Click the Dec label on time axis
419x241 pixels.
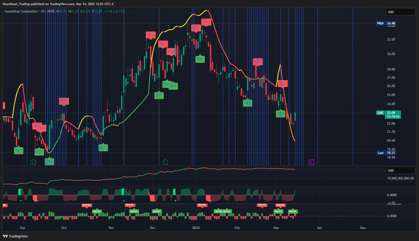point(152,228)
